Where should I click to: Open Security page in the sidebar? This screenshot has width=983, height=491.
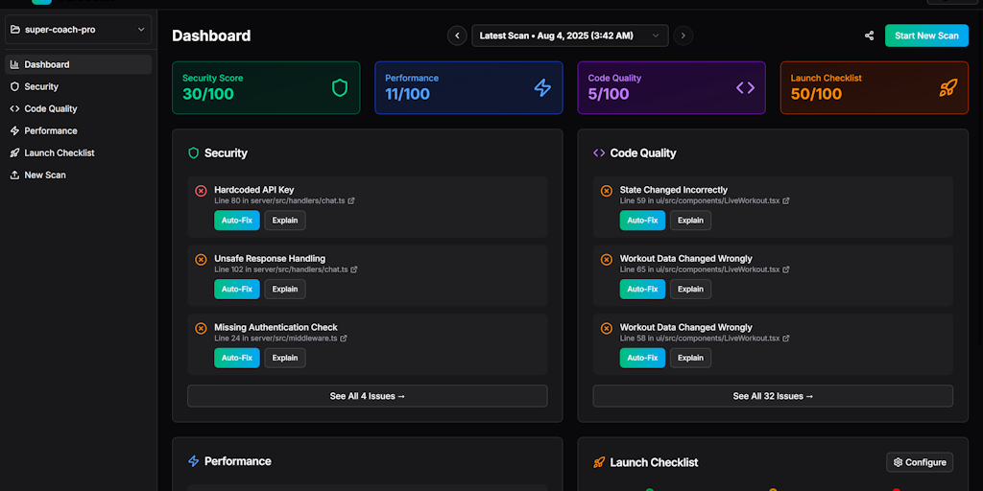pyautogui.click(x=41, y=86)
